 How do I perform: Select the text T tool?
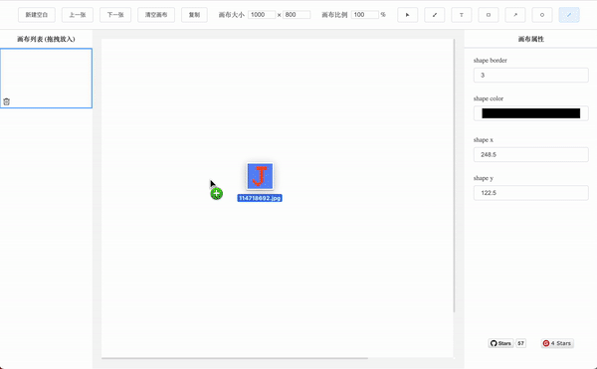coord(461,15)
